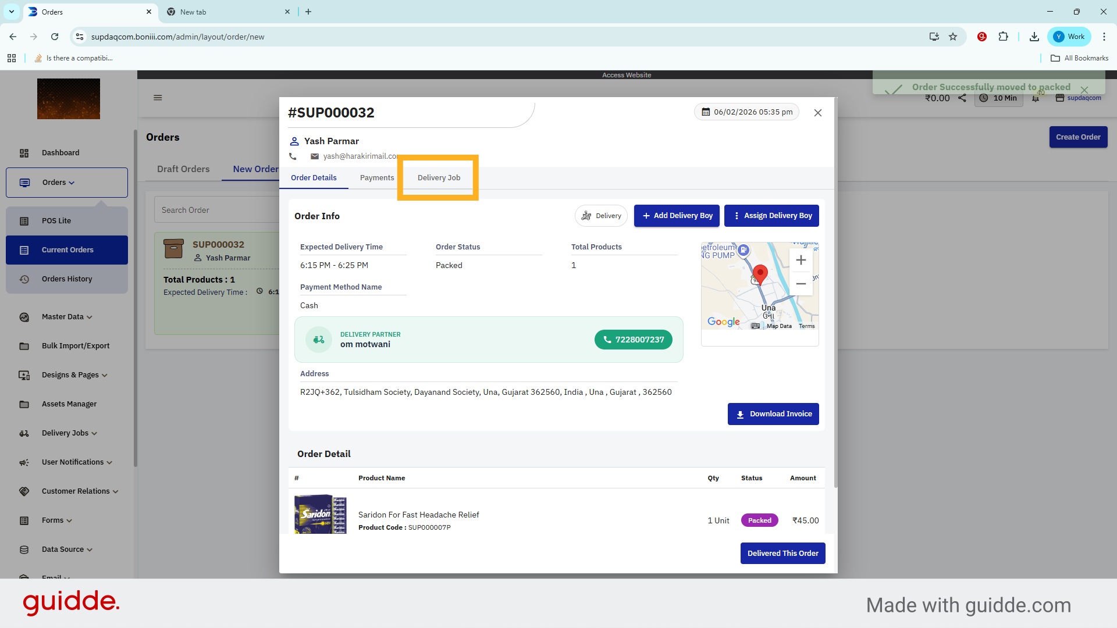Click the 10 Min timer chip
Screen dimensions: 1117x628
(x=999, y=98)
